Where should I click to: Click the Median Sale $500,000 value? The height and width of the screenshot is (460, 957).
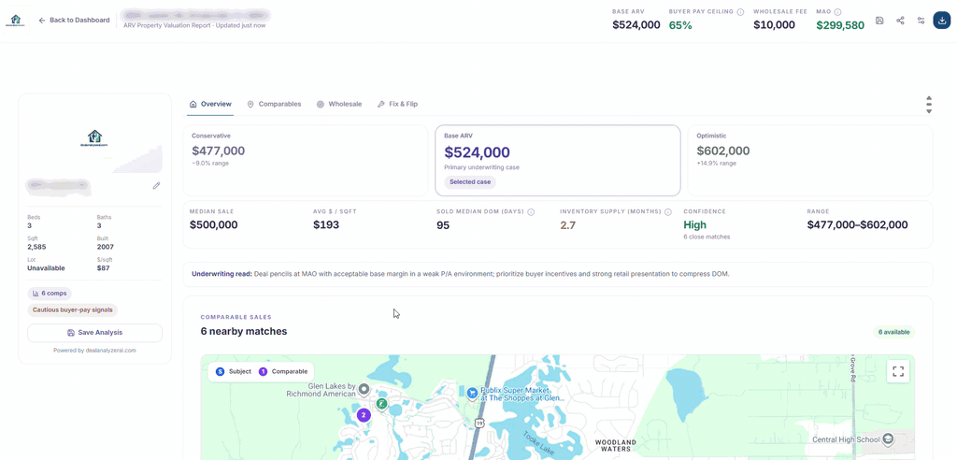click(x=214, y=224)
